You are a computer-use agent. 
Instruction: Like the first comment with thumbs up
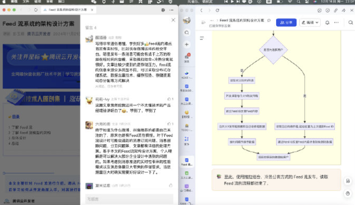pos(169,38)
